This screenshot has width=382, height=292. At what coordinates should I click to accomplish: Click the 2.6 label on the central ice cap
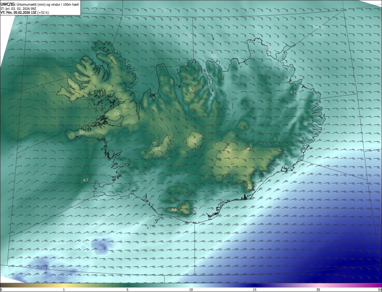click(193, 142)
